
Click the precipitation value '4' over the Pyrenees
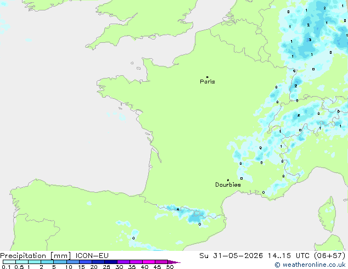coord(178,209)
